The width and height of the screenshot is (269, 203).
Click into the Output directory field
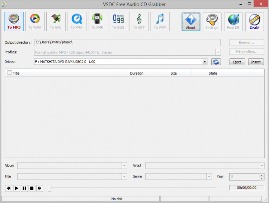pos(127,42)
